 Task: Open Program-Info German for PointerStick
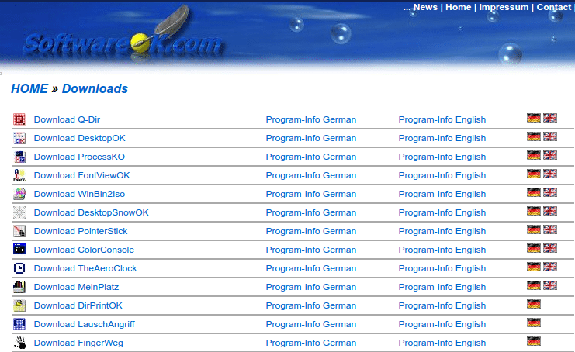(x=311, y=232)
